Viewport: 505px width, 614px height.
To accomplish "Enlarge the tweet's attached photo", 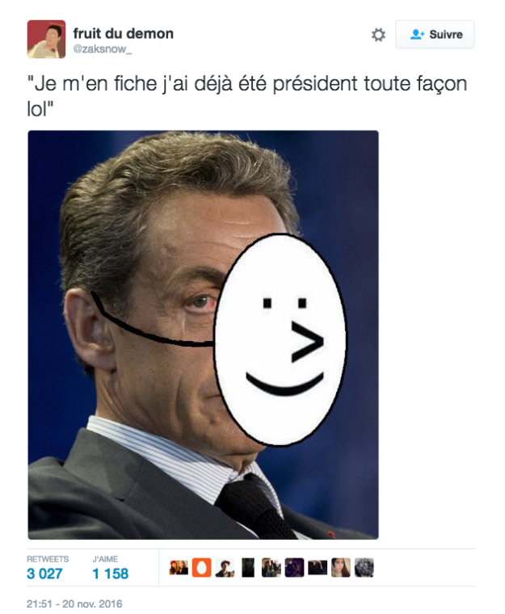I will 203,334.
